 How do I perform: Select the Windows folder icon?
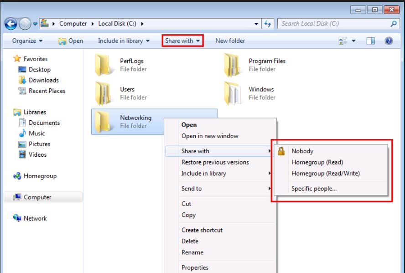point(232,93)
